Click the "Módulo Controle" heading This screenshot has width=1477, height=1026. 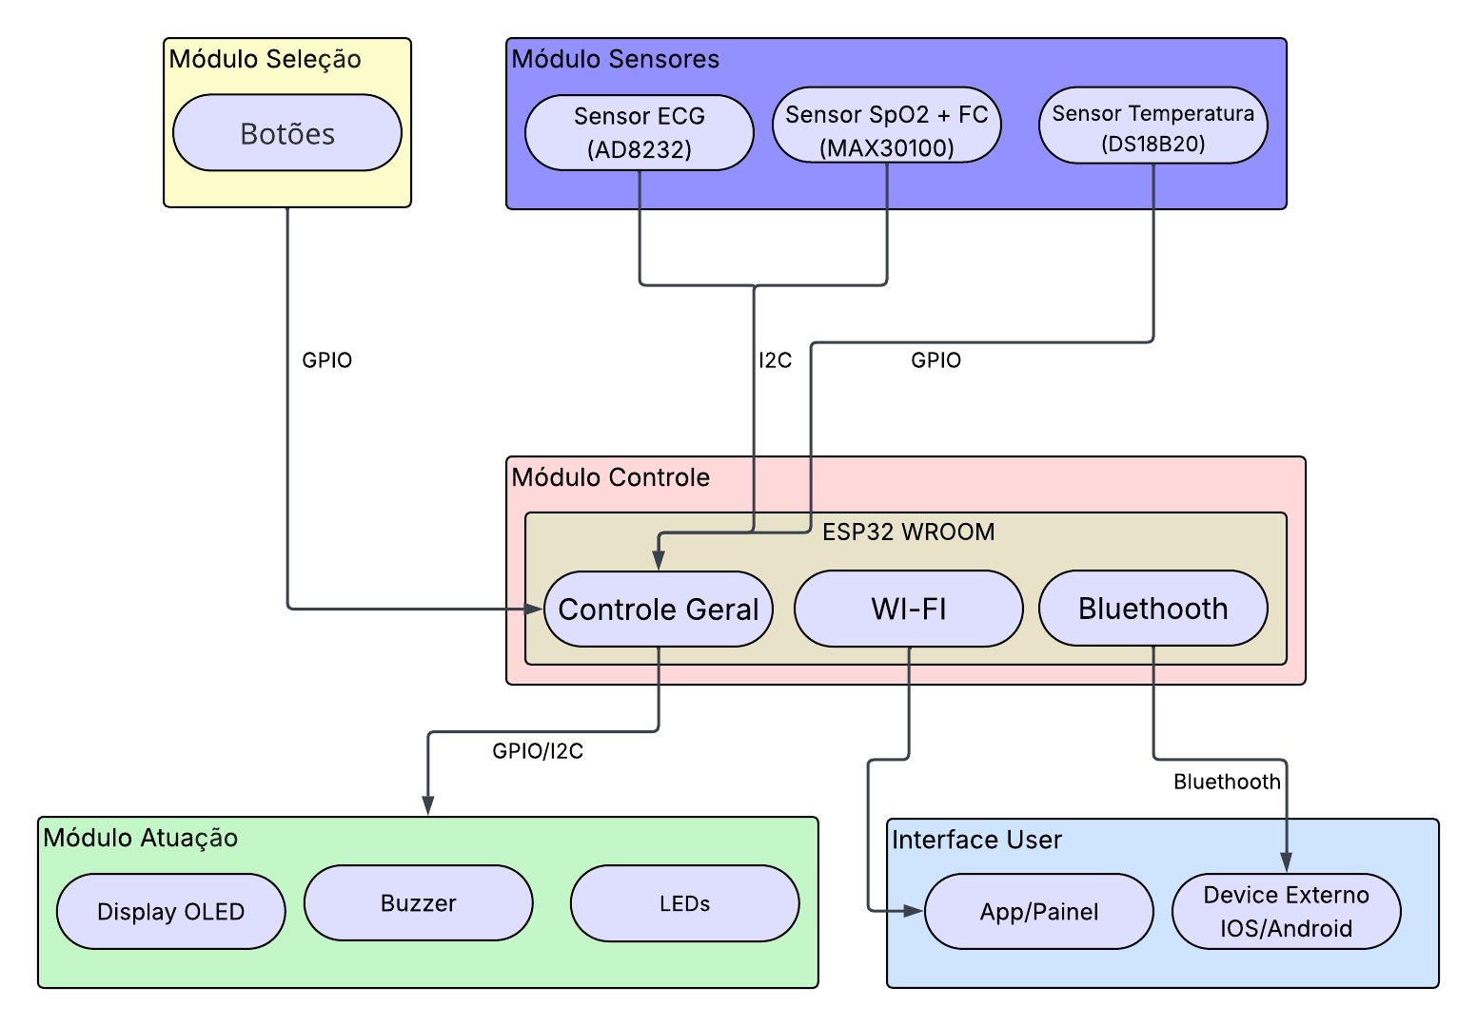coord(611,477)
